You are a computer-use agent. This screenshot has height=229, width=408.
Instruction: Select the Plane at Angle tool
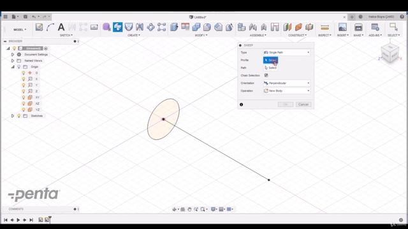[x=298, y=27]
